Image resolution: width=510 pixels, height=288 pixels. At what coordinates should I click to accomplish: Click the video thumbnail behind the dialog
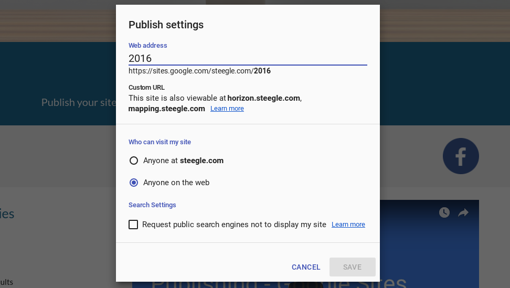pos(429,244)
